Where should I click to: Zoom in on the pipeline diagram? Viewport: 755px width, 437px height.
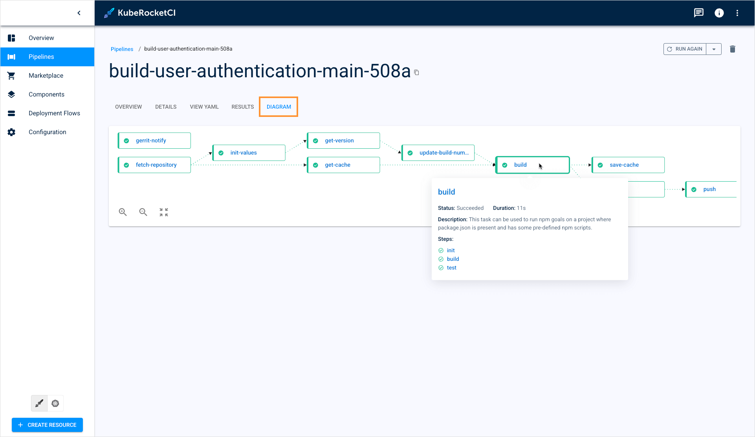[123, 212]
